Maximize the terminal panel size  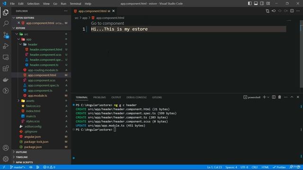click(x=292, y=97)
